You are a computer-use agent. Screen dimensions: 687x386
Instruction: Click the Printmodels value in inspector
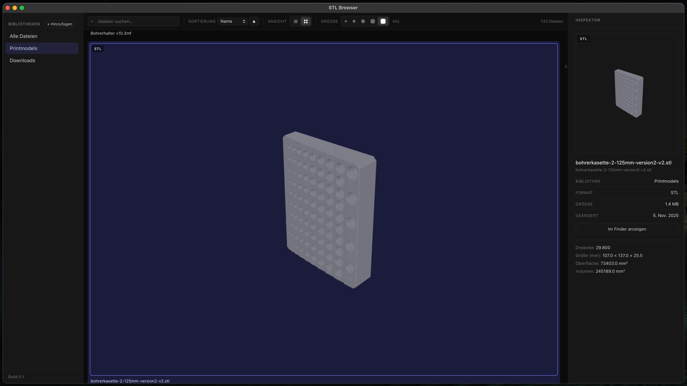[666, 181]
